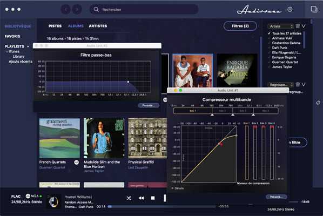Open Guarneri Quartet artist link
This screenshot has width=323, height=216.
[52, 167]
